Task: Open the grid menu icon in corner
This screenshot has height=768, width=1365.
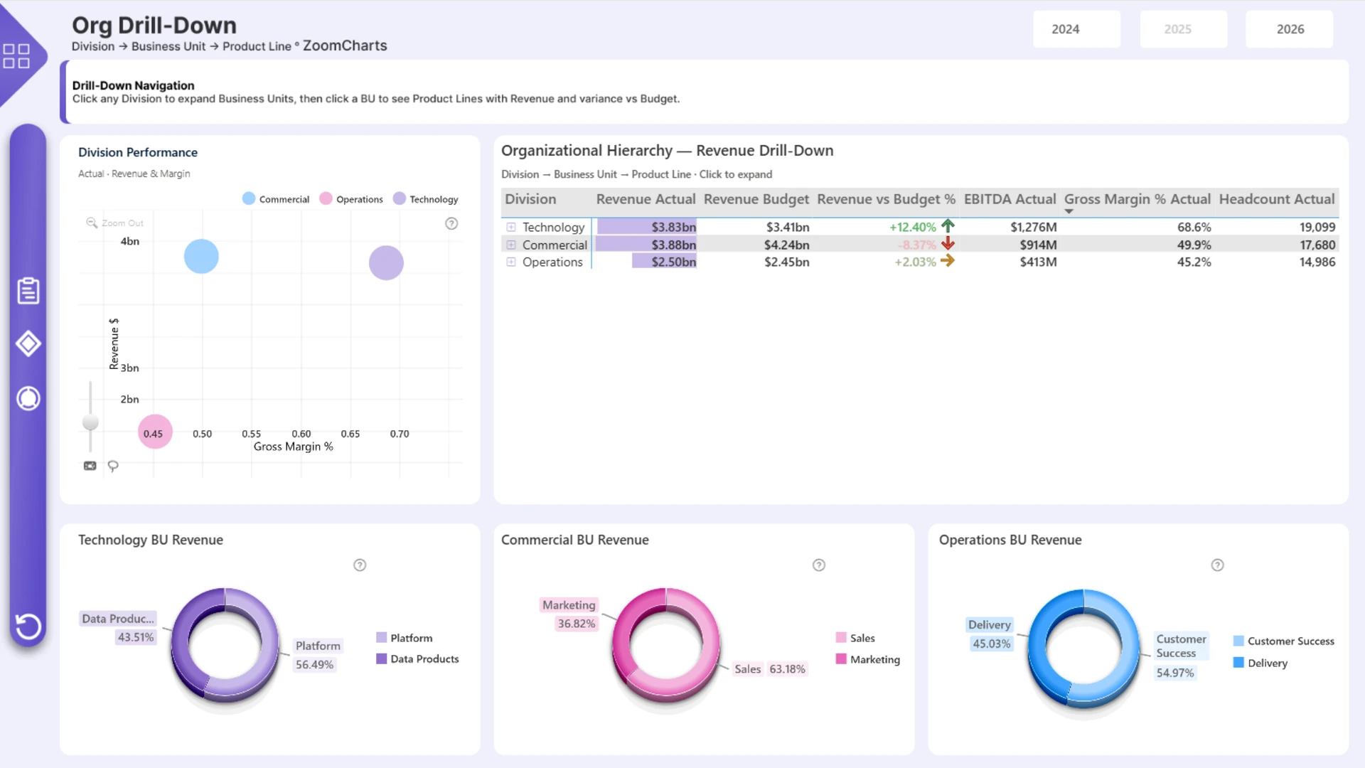Action: (x=16, y=56)
